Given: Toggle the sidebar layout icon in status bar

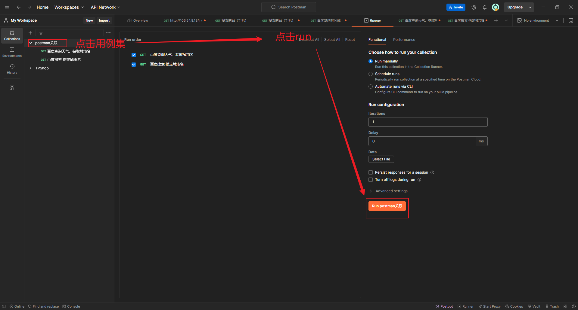Looking at the screenshot, I should 4,306.
